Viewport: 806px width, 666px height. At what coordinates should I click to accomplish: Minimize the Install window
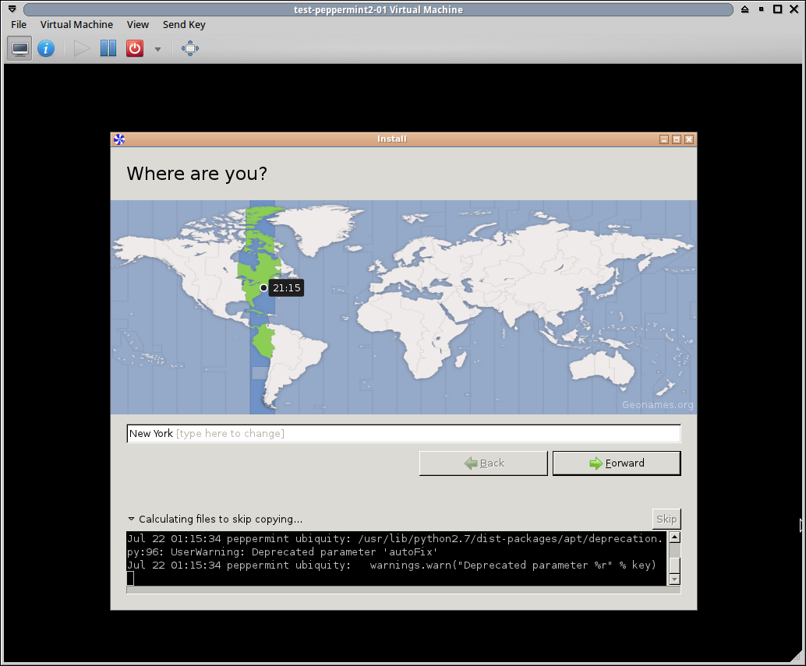(664, 139)
